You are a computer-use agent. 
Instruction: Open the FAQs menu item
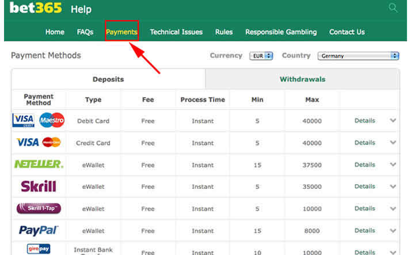85,32
